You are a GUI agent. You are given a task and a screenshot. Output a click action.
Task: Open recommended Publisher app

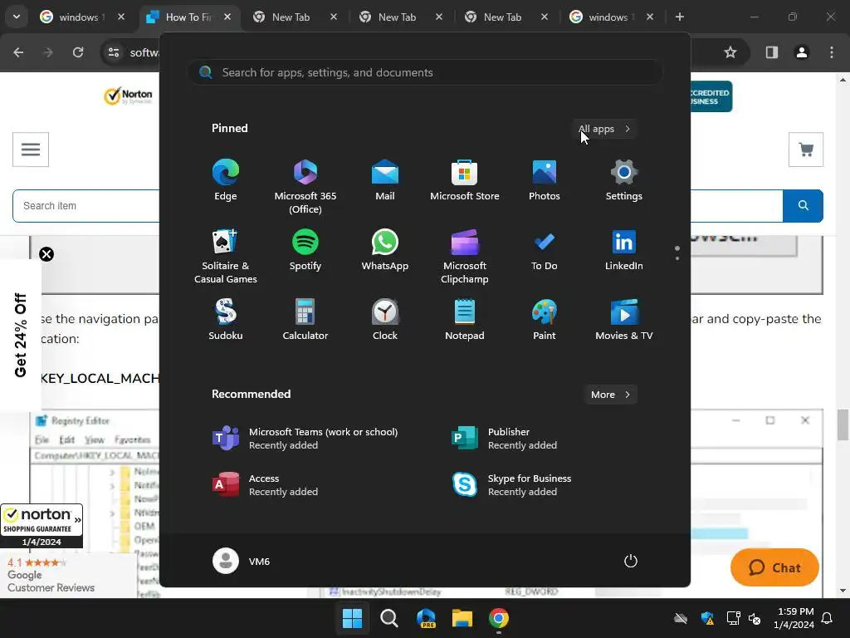click(505, 439)
